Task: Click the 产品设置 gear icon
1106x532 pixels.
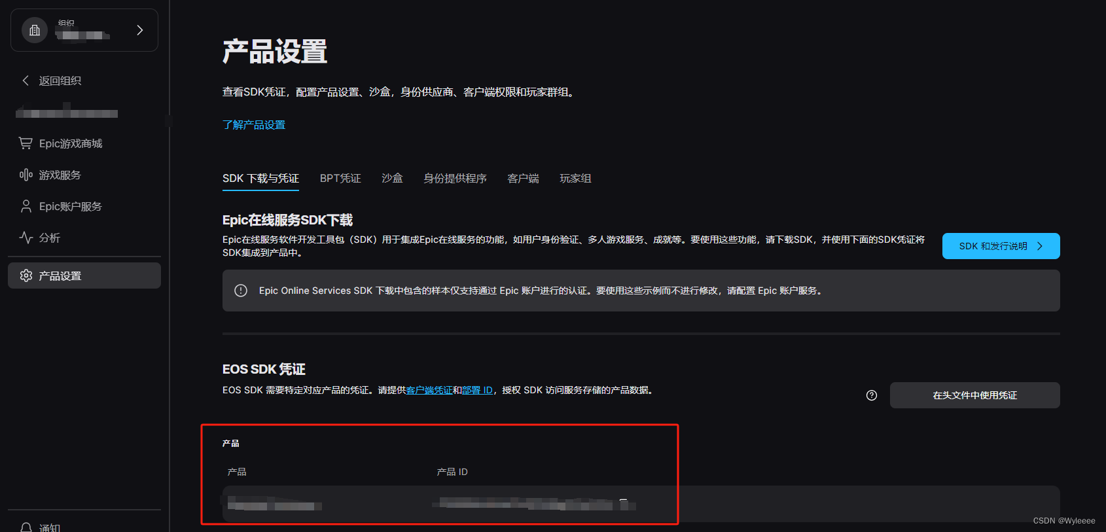Action: point(26,275)
